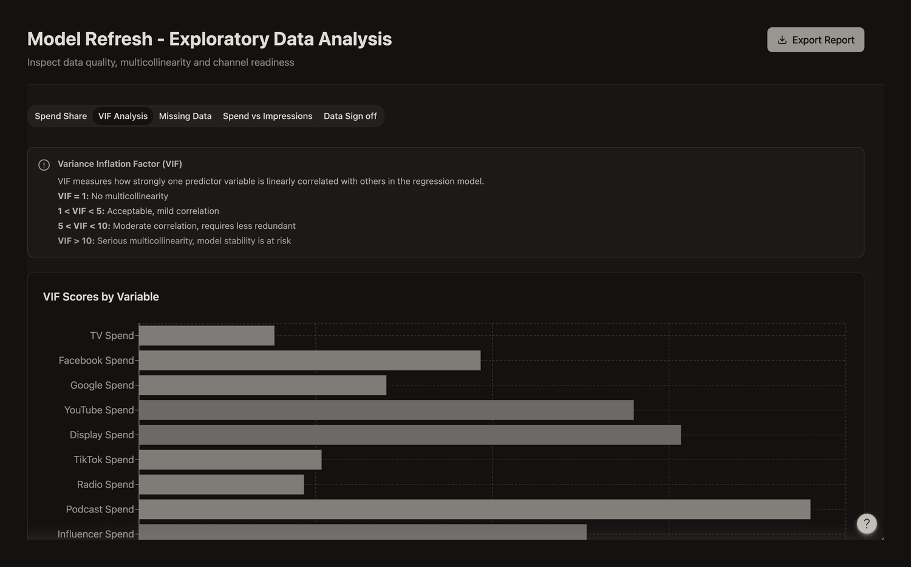Viewport: 911px width, 567px height.
Task: Click the TV Spend bar
Action: [206, 336]
